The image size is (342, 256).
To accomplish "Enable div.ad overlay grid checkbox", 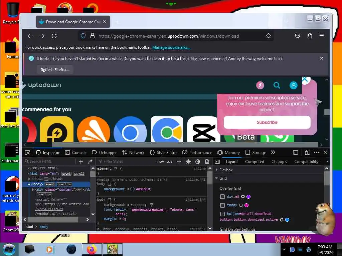I will [x=222, y=197].
